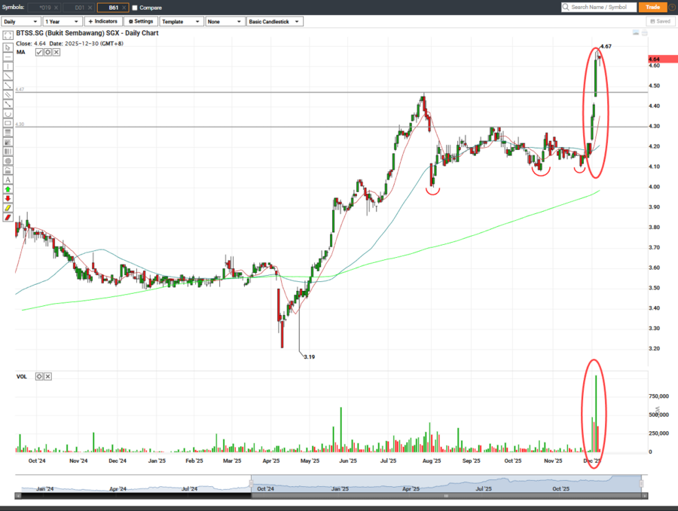
Task: Open MA indicator settings gear
Action: [x=47, y=52]
